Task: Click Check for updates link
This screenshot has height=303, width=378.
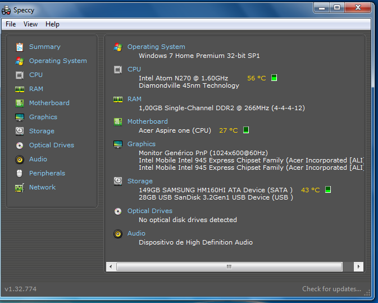Action: click(x=332, y=289)
